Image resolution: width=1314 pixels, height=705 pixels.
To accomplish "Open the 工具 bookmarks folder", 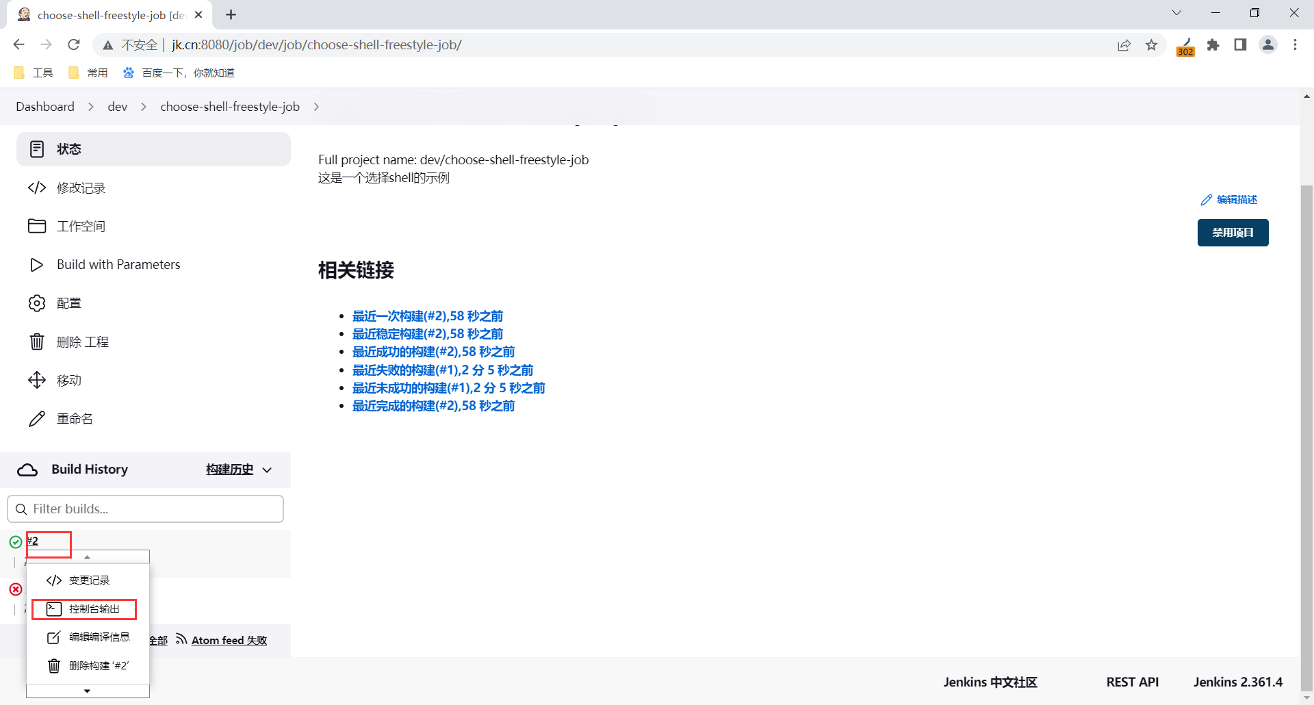I will point(34,73).
